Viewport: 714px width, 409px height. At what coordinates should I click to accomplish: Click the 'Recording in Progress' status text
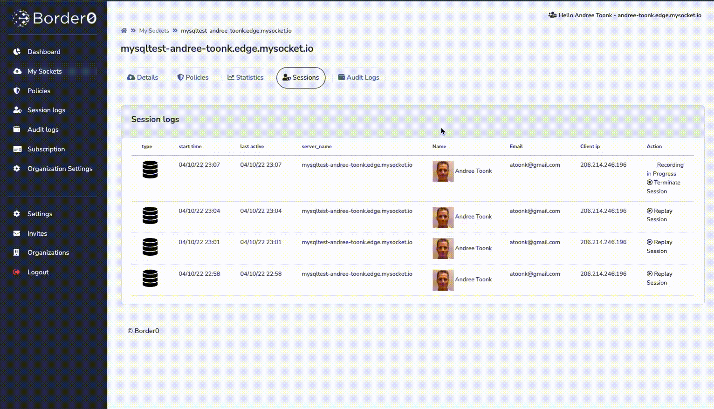pyautogui.click(x=665, y=169)
